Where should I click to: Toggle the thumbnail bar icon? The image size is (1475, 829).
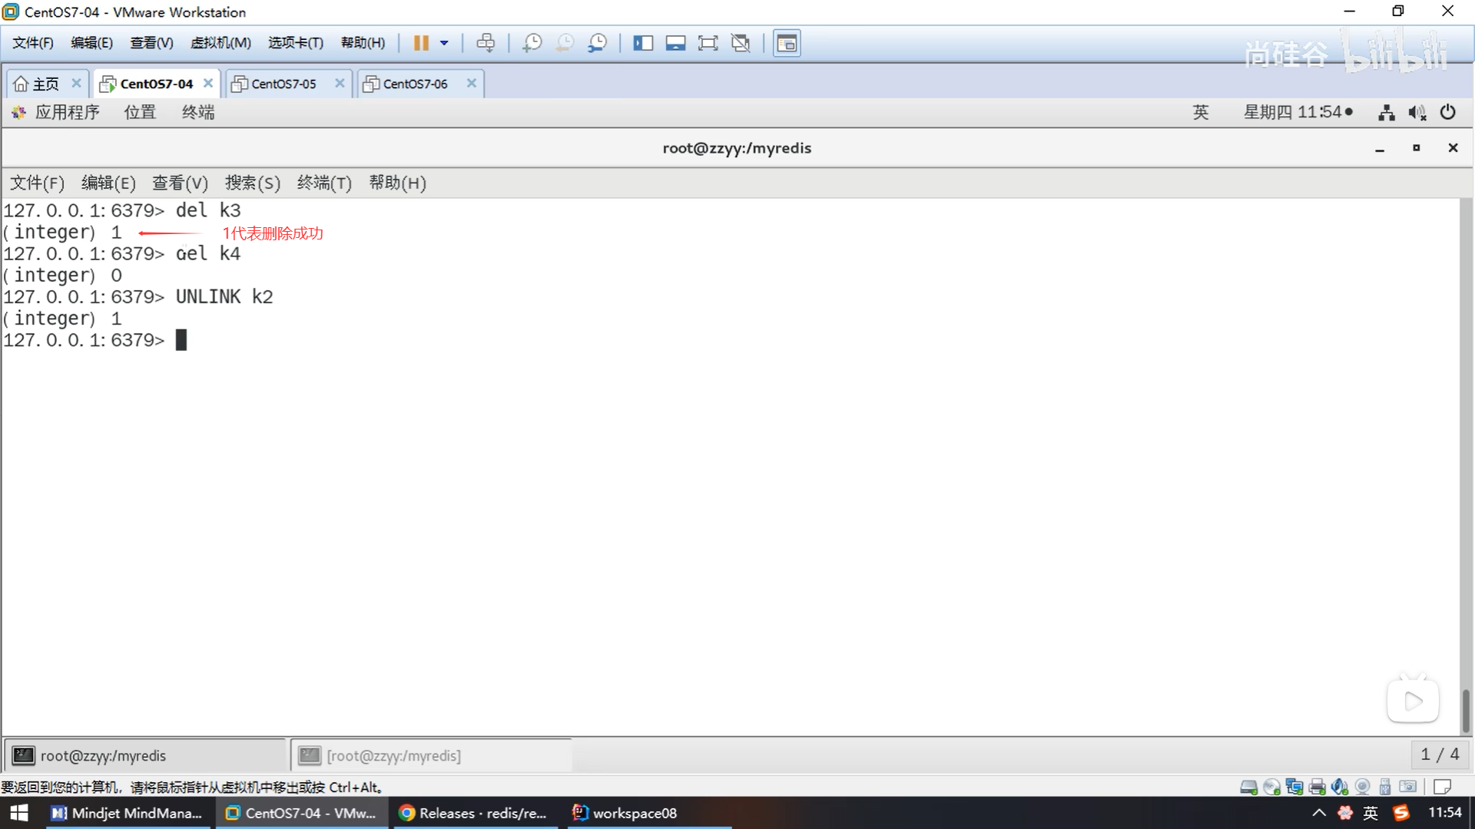[x=675, y=43]
